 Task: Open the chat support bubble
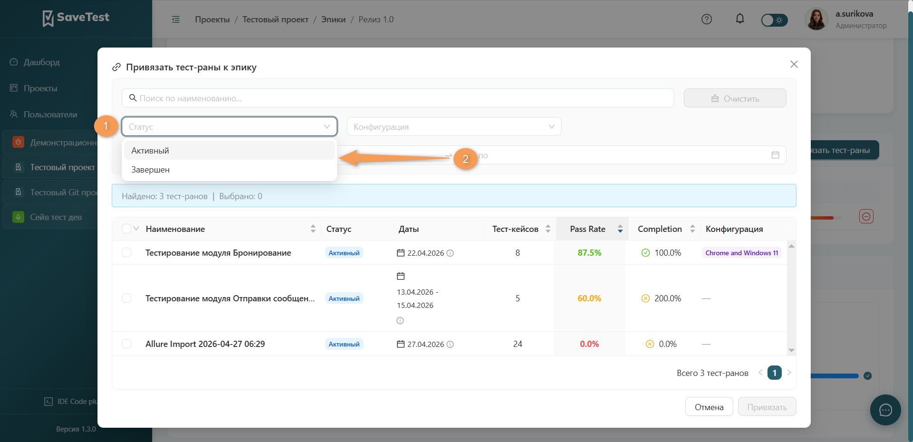885,410
